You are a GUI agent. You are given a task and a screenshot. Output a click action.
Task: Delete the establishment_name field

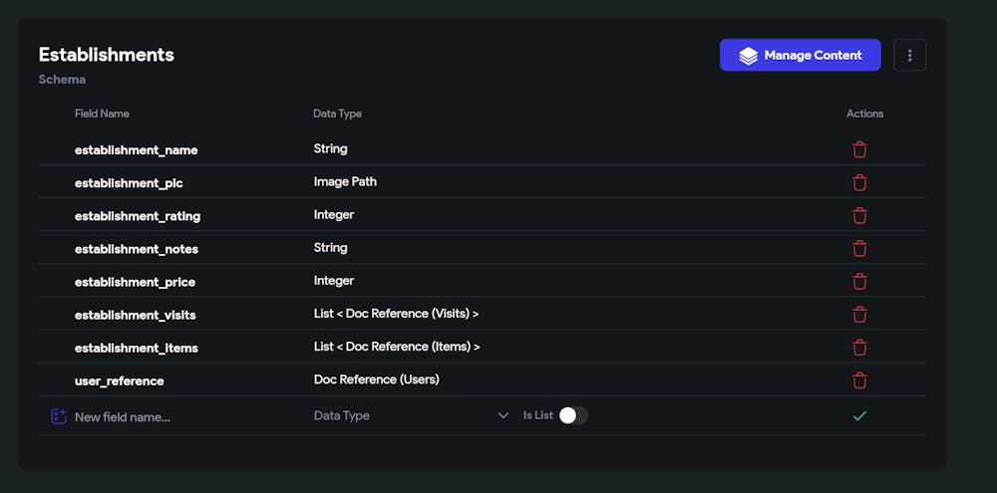(859, 149)
